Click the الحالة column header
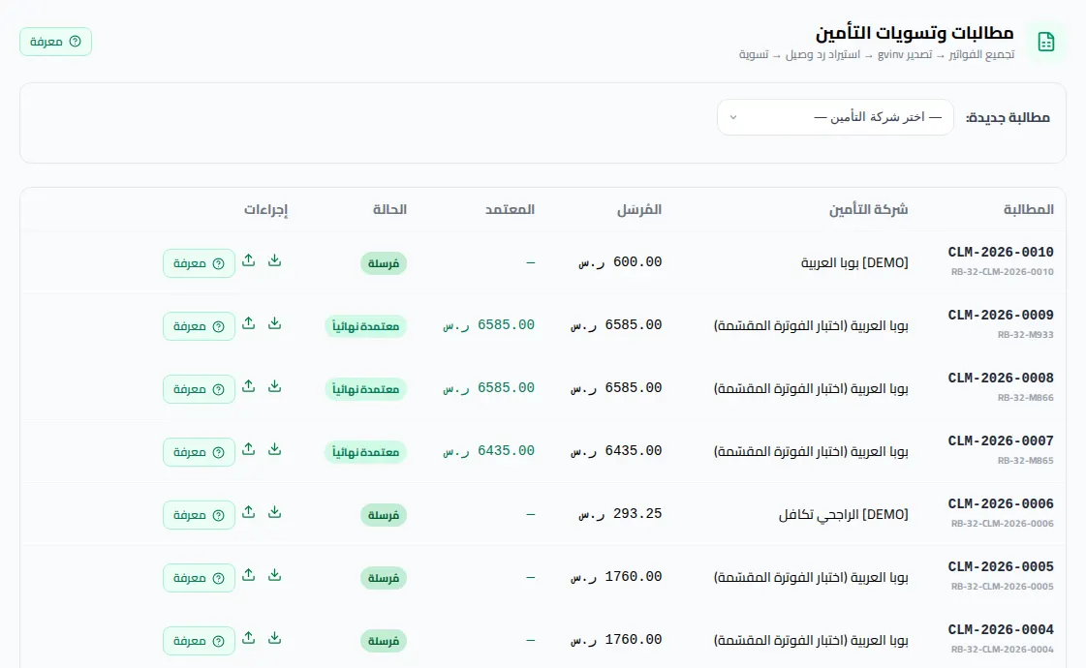This screenshot has width=1086, height=668. pyautogui.click(x=390, y=209)
